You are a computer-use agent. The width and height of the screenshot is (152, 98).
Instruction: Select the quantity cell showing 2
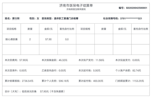30,39
